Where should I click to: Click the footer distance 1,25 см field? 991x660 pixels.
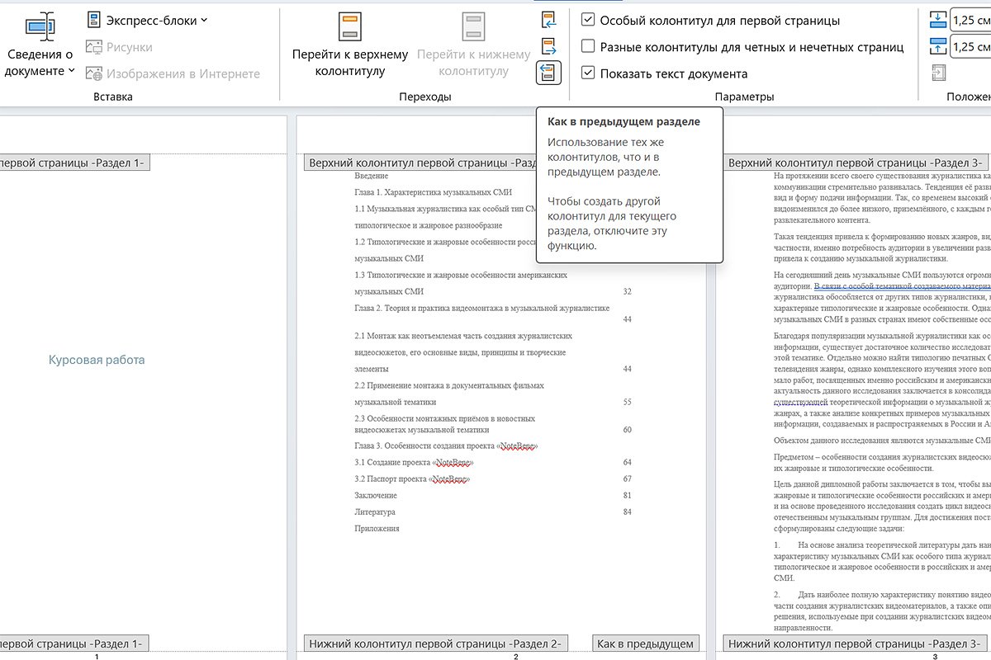click(x=971, y=45)
